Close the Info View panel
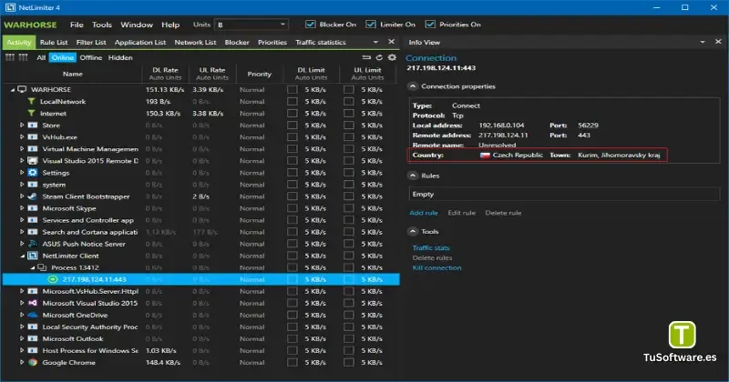This screenshot has height=382, width=729. (718, 42)
